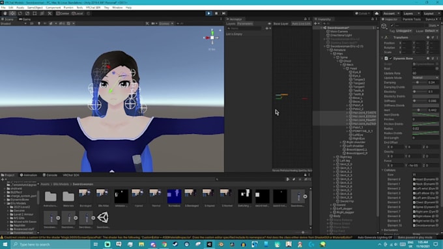443x249 pixels.
Task: Open the Component menu
Action: tap(53, 8)
